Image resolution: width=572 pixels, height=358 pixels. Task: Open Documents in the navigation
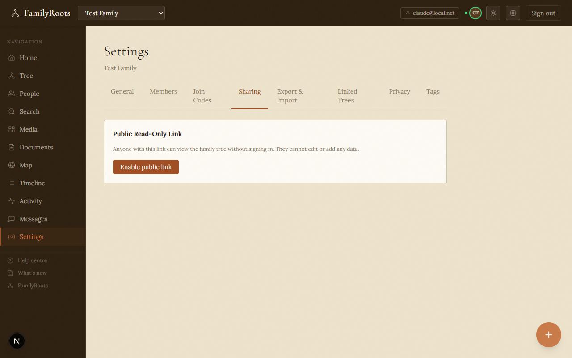click(x=36, y=147)
